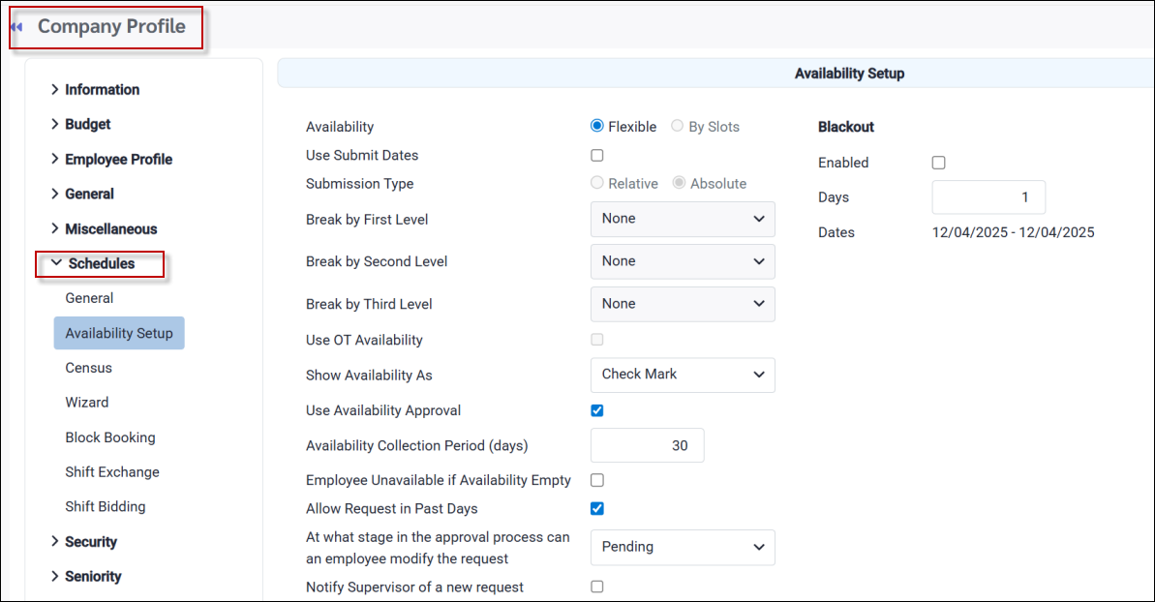1155x602 pixels.
Task: Open the Block Booking page
Action: 109,437
